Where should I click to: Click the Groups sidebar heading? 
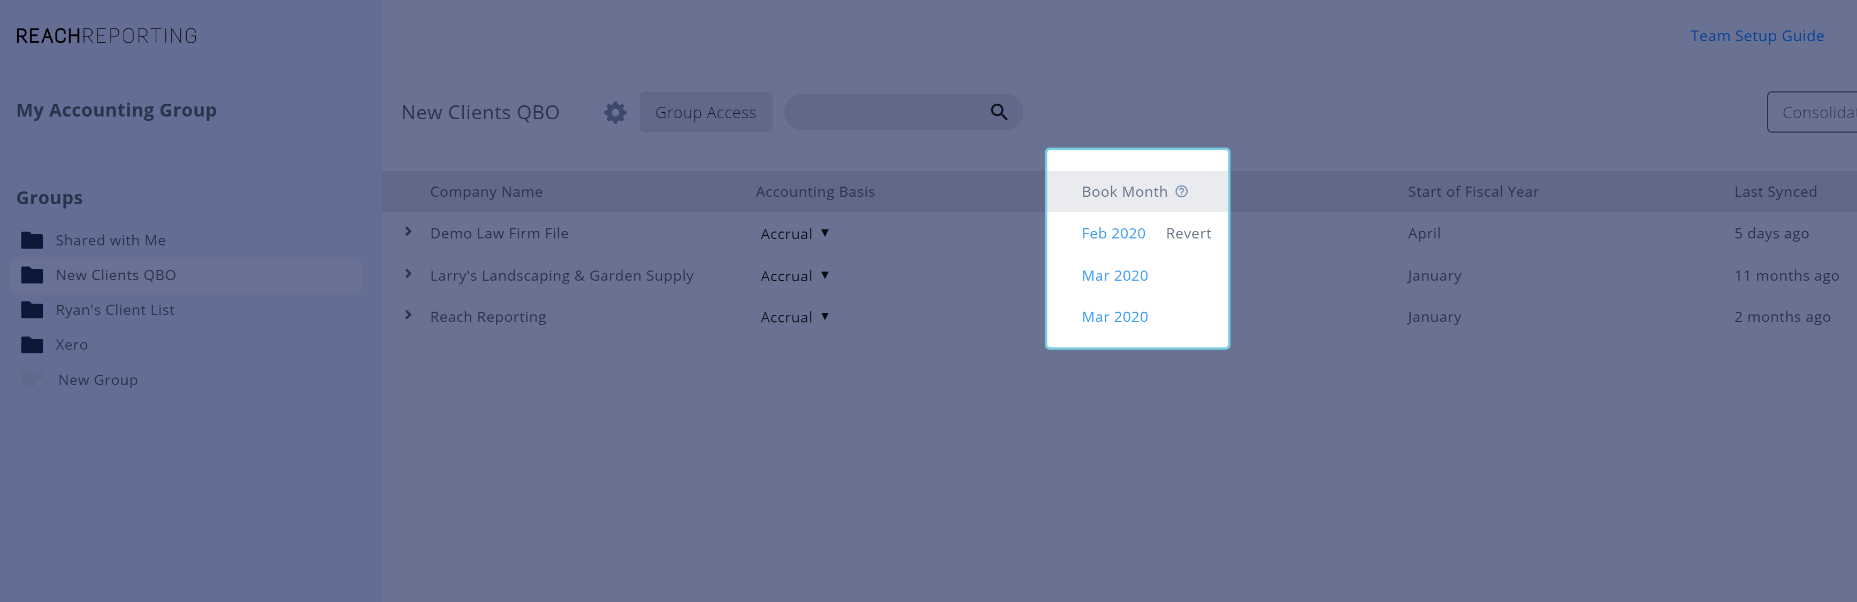pyautogui.click(x=49, y=197)
